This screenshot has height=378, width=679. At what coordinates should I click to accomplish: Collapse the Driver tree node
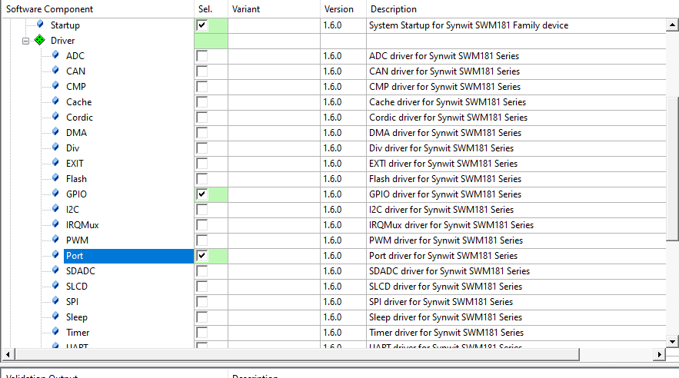[26, 41]
